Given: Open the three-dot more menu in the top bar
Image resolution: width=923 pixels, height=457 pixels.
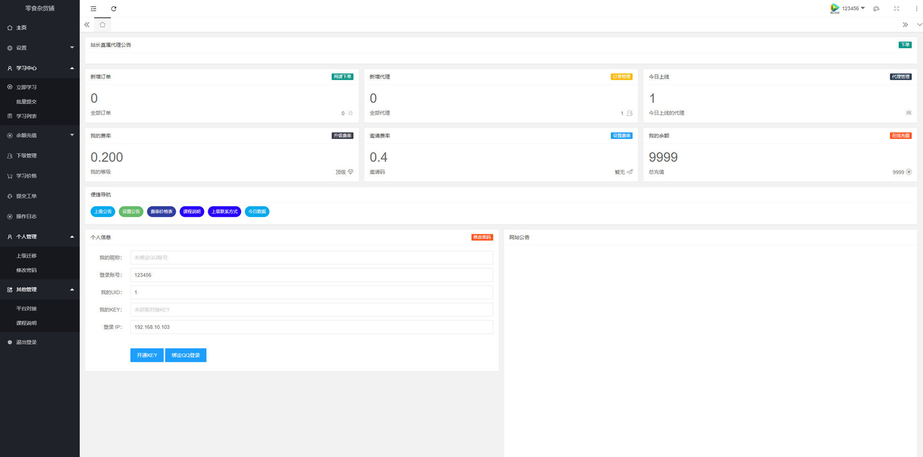Looking at the screenshot, I should pos(916,9).
